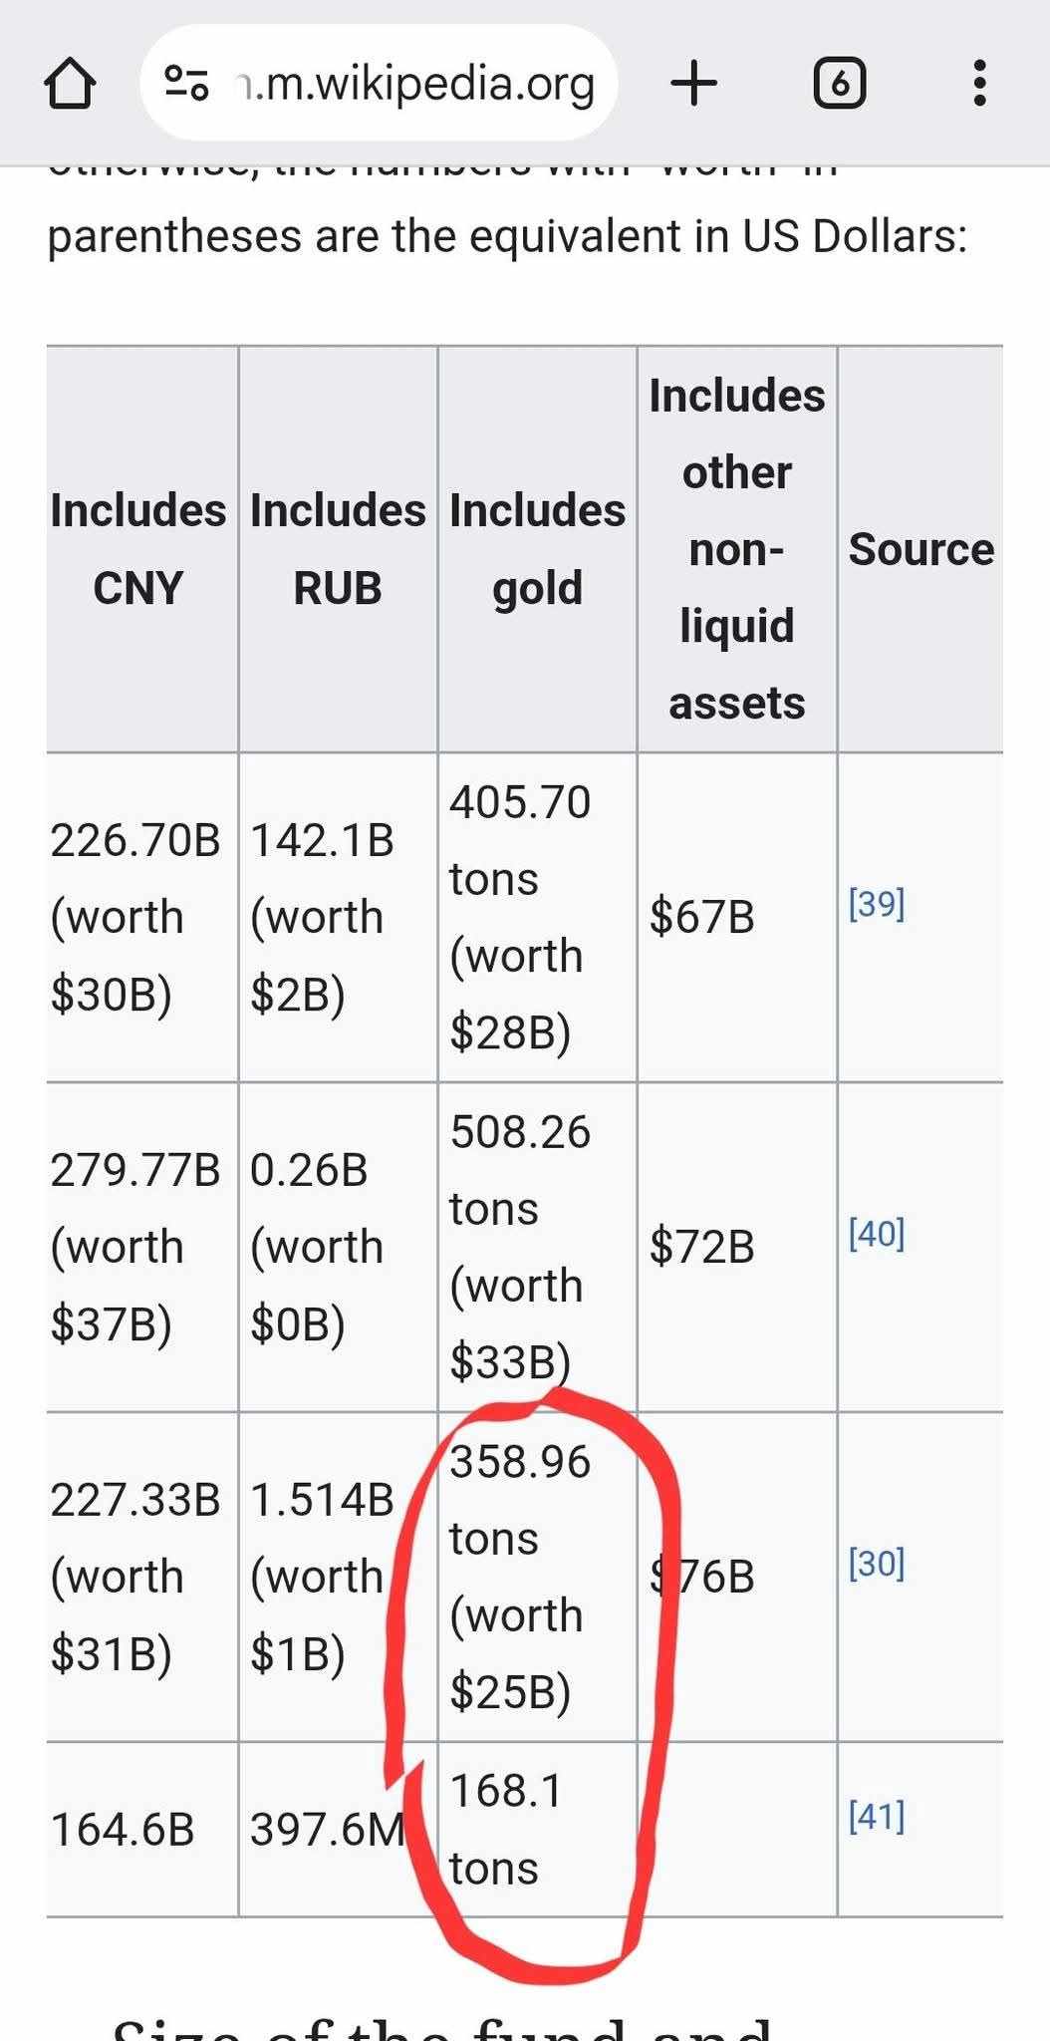Tap the Source column header
1050x2041 pixels.
click(920, 549)
